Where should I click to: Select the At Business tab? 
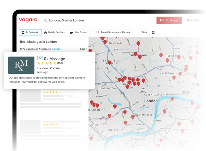(30, 32)
